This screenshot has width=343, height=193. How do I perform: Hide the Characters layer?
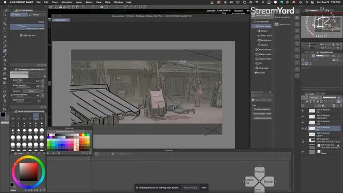coord(303,117)
